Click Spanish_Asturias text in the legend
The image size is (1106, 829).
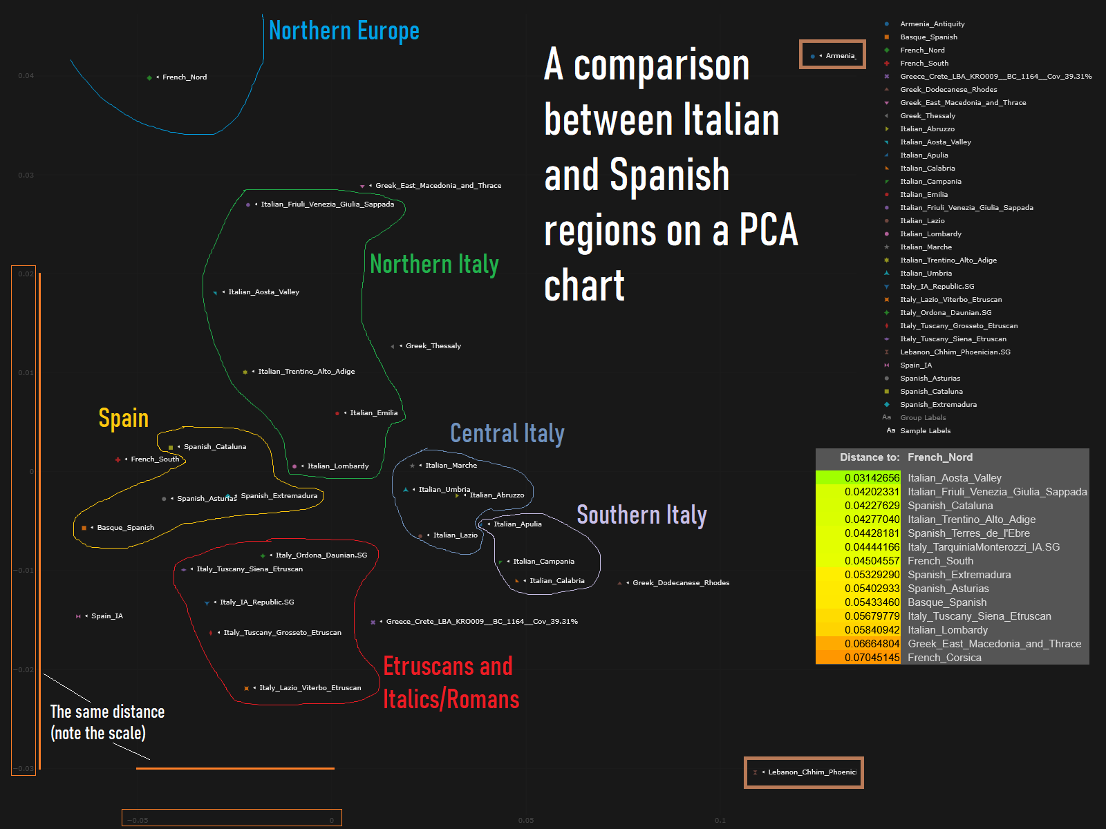(x=930, y=379)
